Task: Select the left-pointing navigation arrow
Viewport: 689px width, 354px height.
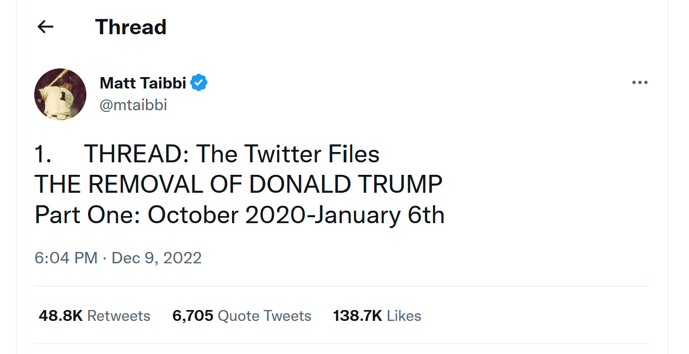Action: [46, 27]
